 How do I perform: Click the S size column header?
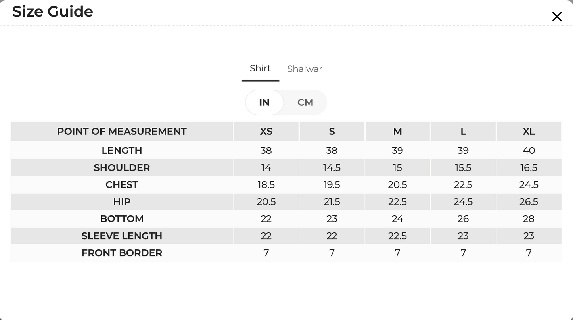332,132
